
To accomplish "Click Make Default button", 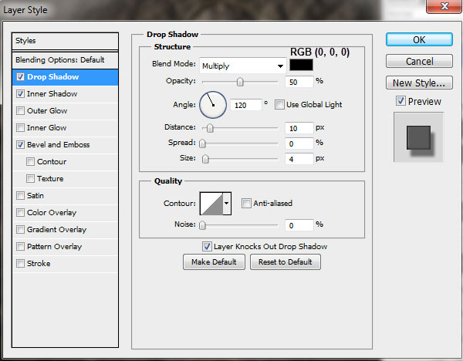I will click(214, 261).
